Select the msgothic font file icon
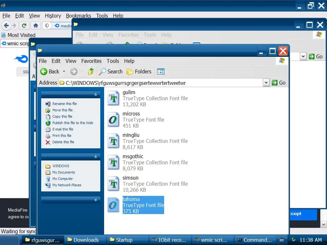327x245 pixels. tap(113, 162)
